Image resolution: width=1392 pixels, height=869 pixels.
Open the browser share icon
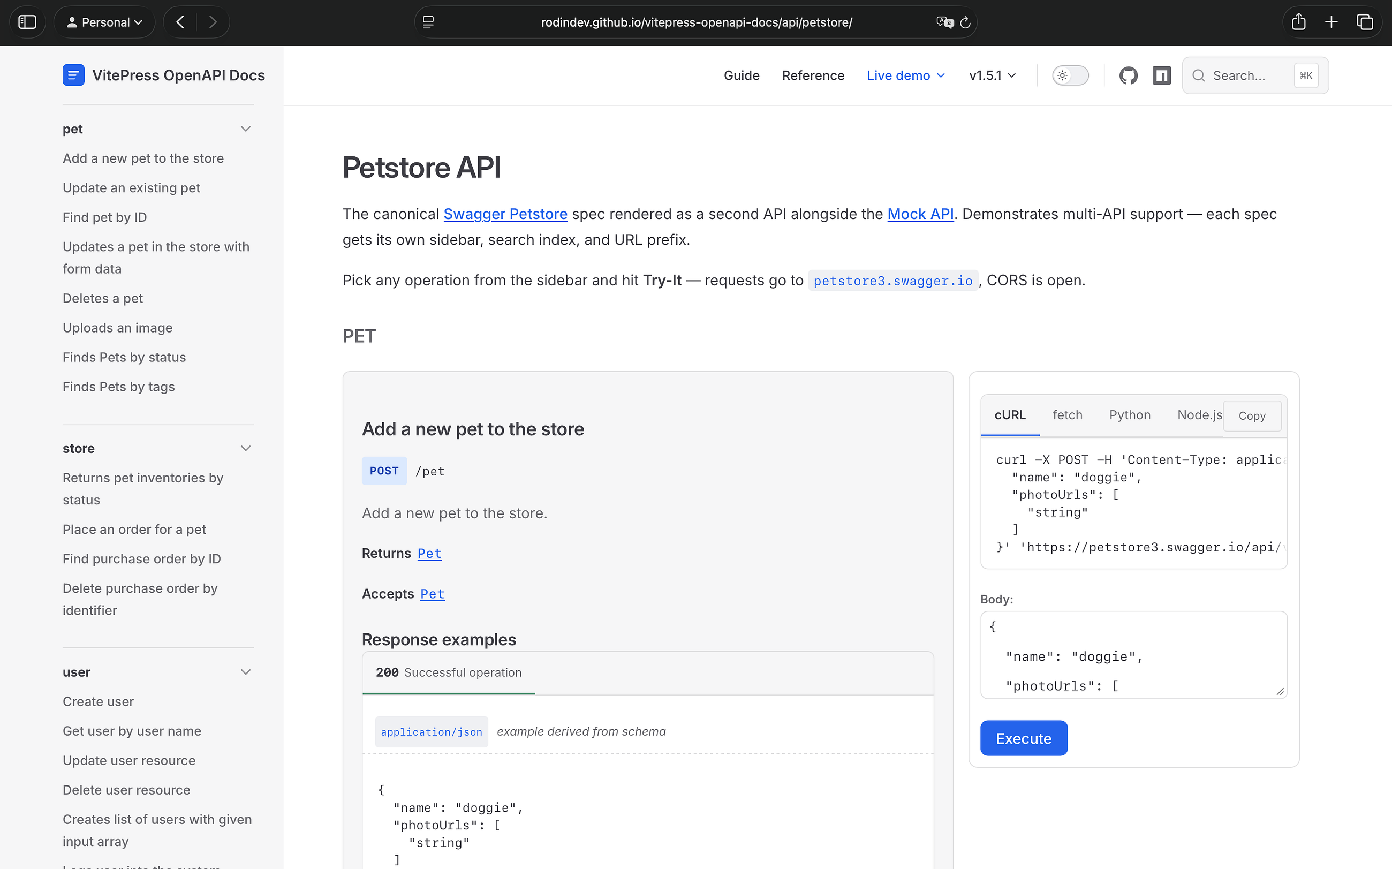coord(1298,22)
